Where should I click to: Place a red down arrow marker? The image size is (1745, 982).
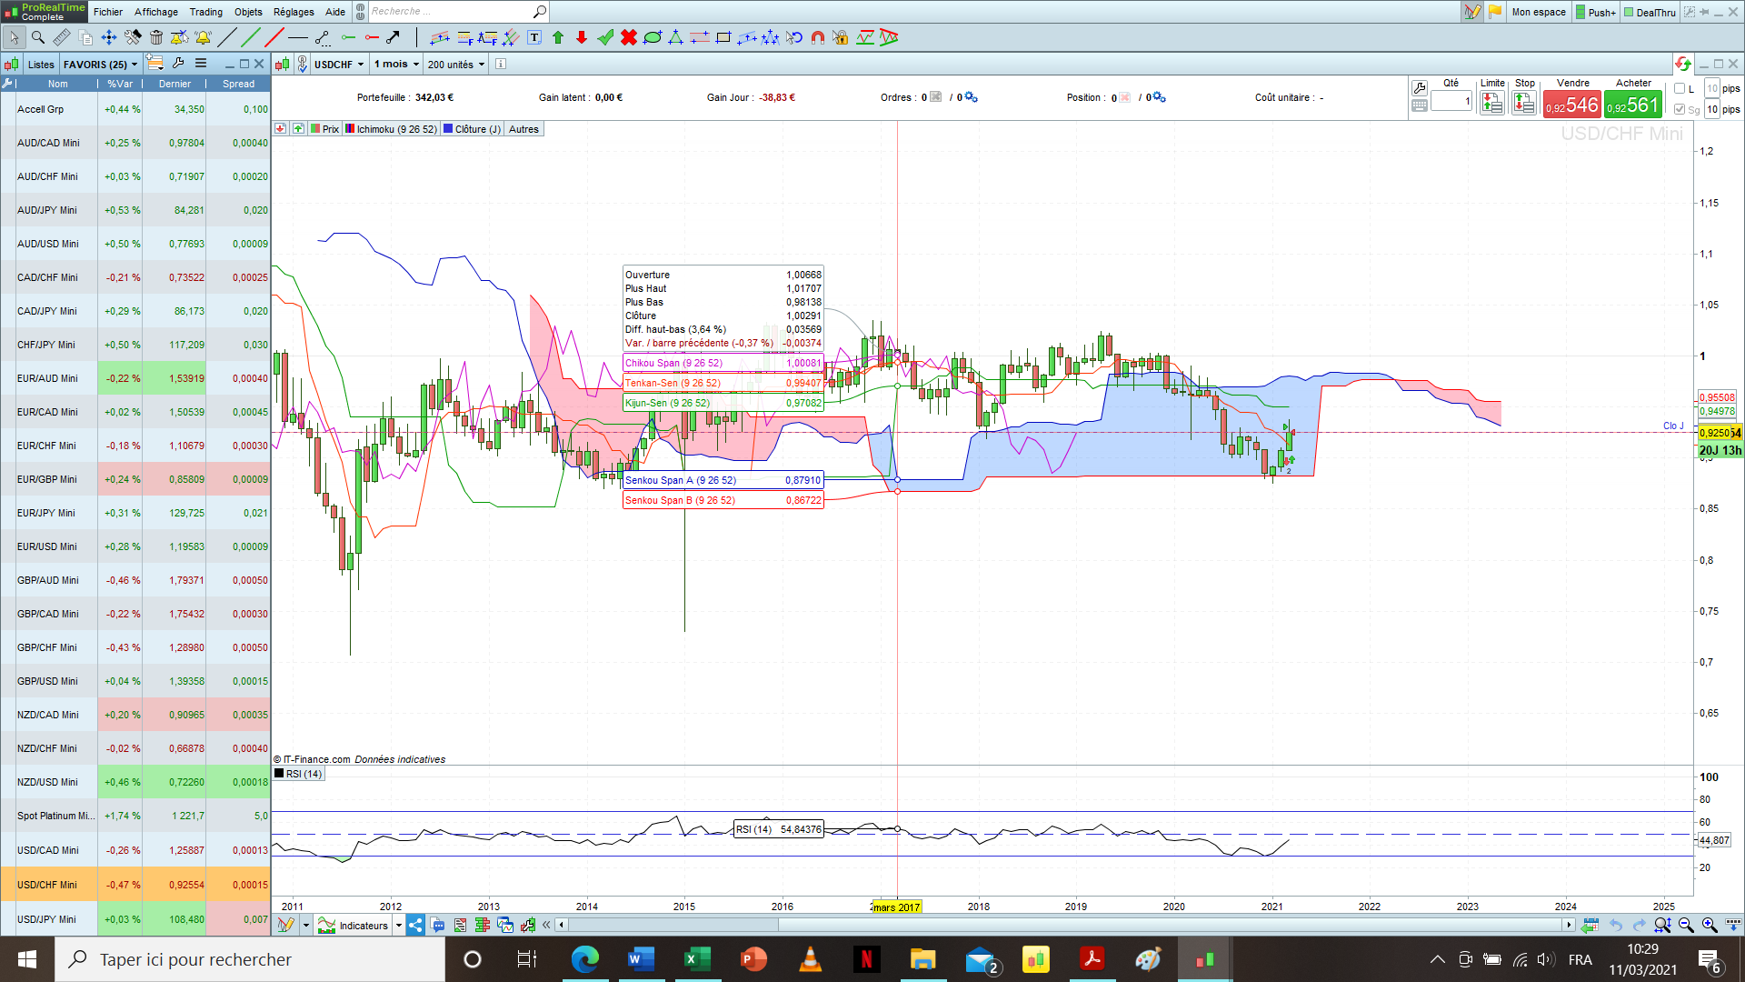[x=582, y=37]
